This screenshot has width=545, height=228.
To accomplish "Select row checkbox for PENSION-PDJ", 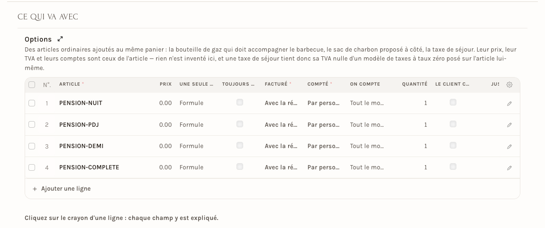I will [x=32, y=124].
